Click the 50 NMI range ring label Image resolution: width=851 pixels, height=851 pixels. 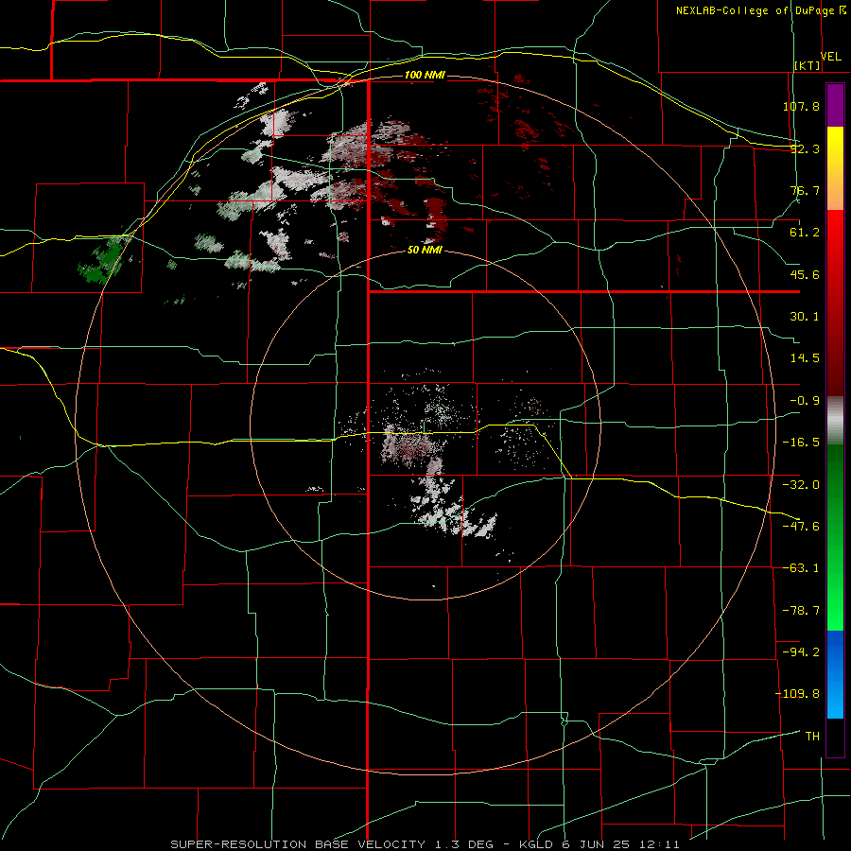pos(425,250)
